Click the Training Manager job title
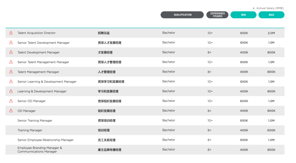The width and height of the screenshot is (296, 163). point(30,130)
